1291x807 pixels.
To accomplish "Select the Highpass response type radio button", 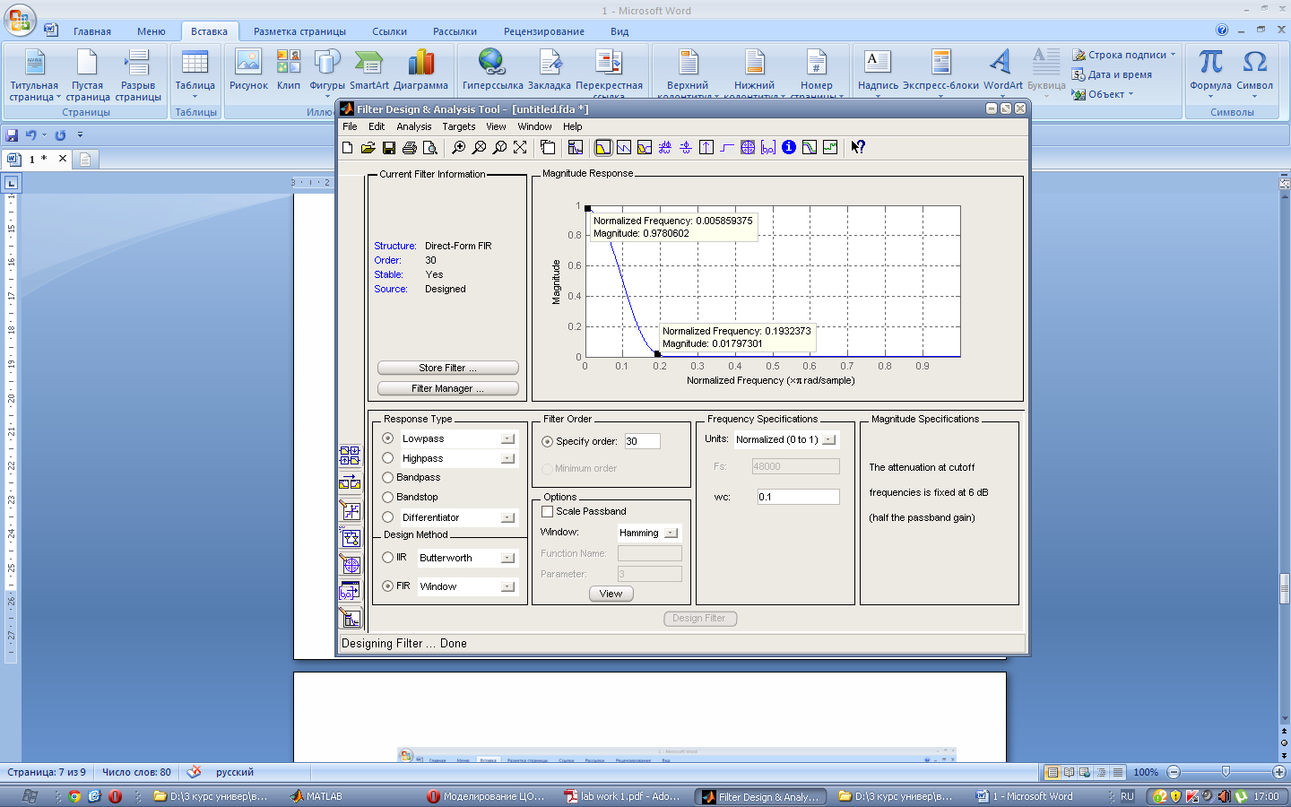I will click(388, 458).
